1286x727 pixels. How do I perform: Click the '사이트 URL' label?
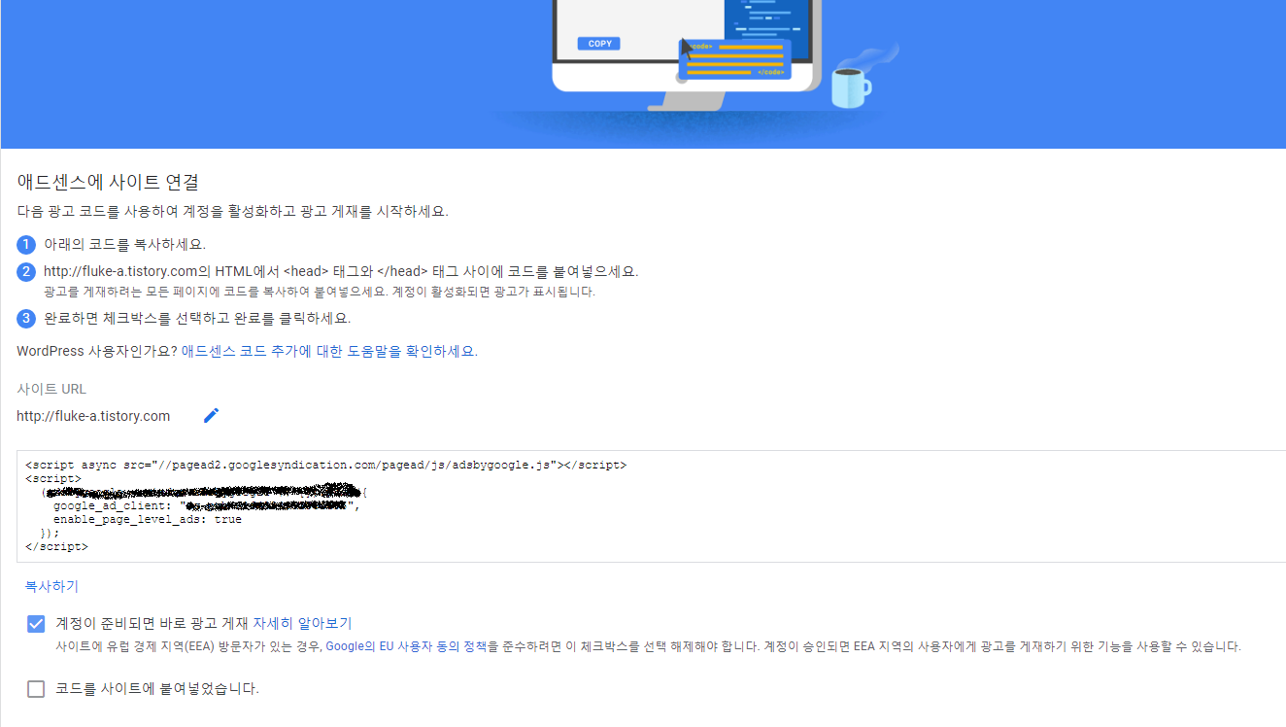[x=51, y=389]
